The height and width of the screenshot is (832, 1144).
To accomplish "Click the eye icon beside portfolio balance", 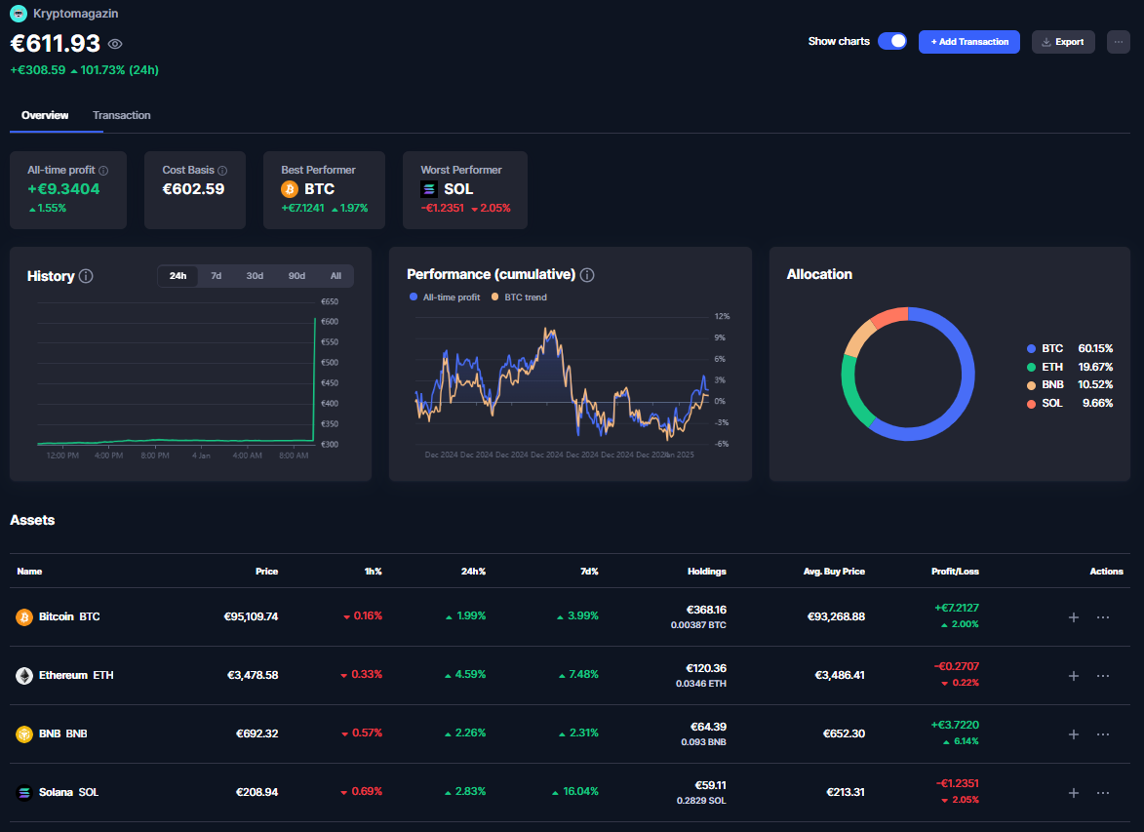I will pos(115,44).
